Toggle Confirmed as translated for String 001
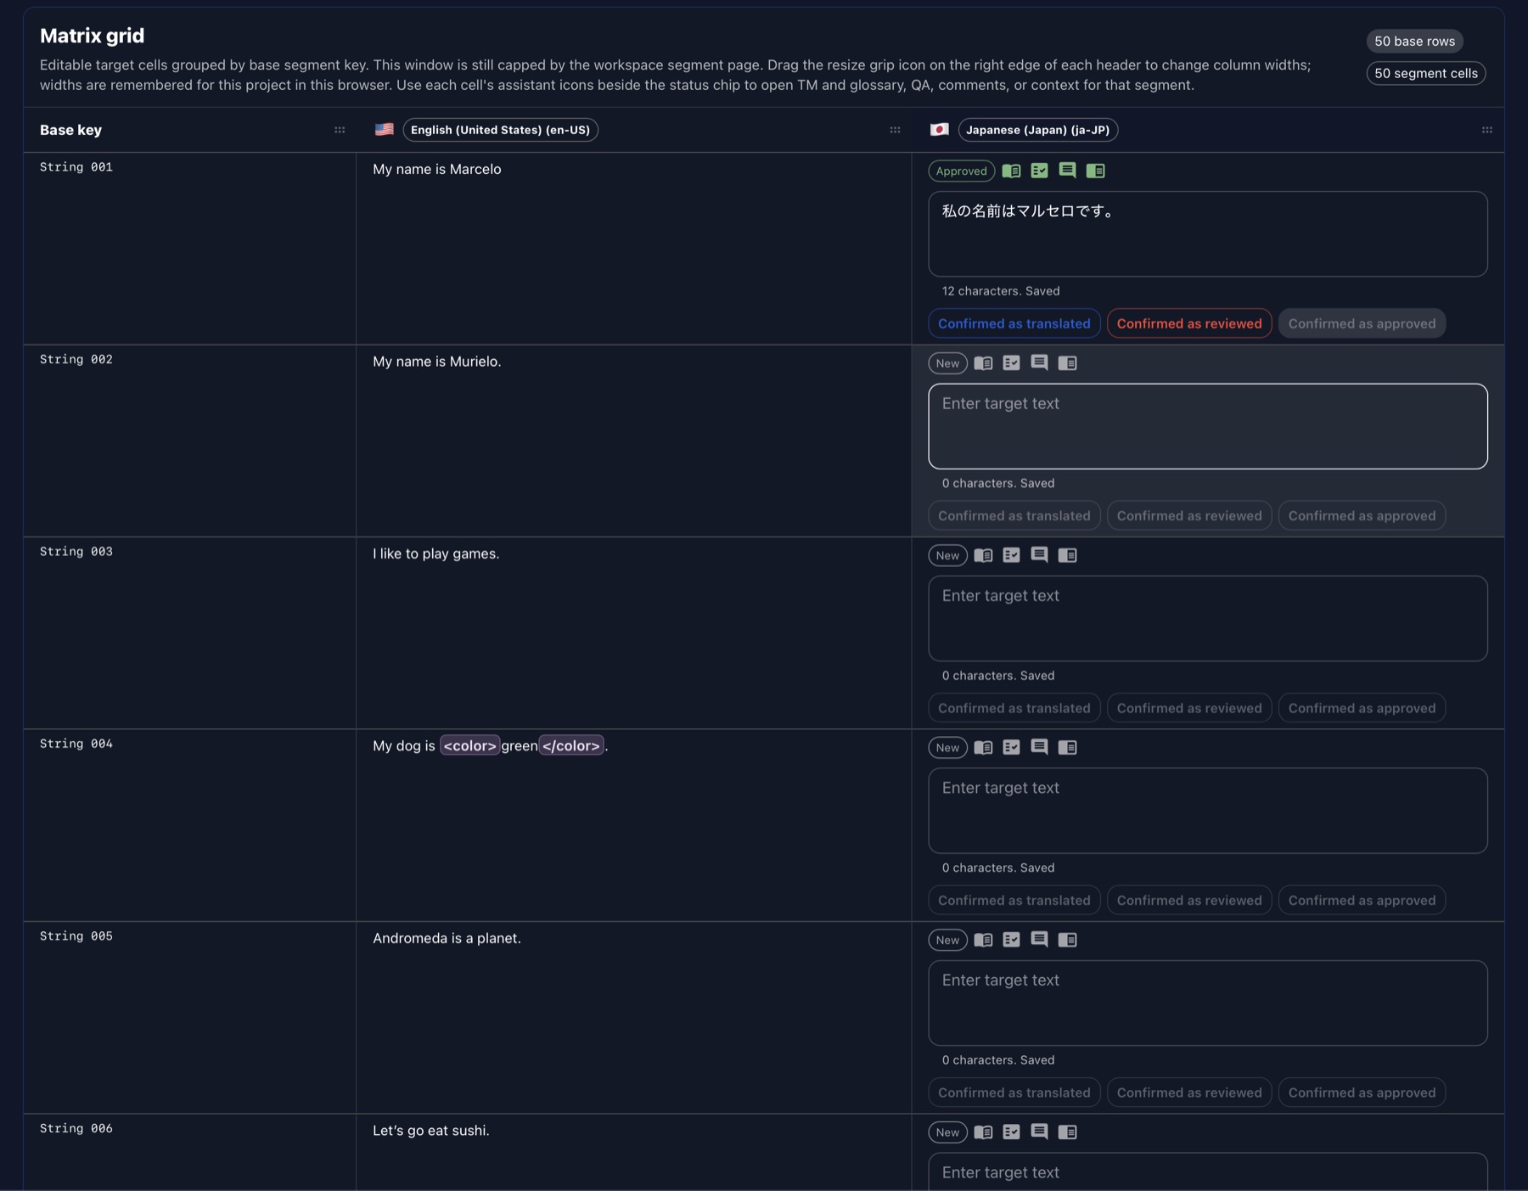Viewport: 1528px width, 1191px height. (1014, 323)
